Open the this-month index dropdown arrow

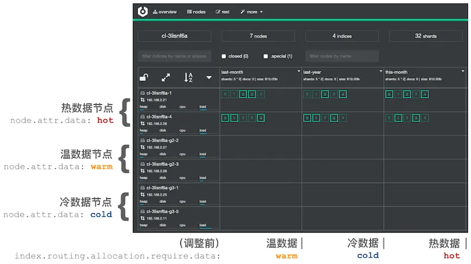(x=463, y=71)
